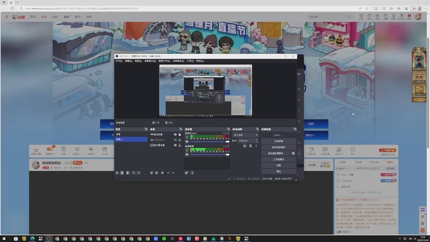
Task: Show hidden system tray icons chevron
Action: pyautogui.click(x=399, y=239)
